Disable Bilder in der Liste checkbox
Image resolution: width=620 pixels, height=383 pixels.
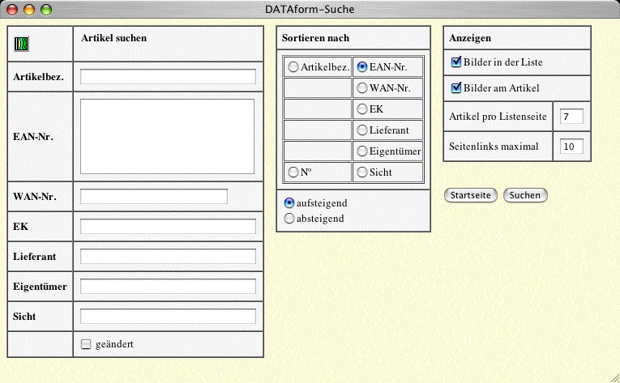[x=456, y=62]
